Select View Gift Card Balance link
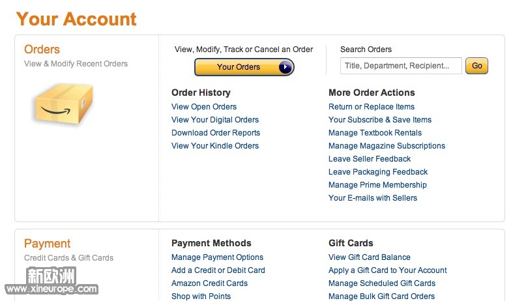The height and width of the screenshot is (301, 513). [370, 257]
